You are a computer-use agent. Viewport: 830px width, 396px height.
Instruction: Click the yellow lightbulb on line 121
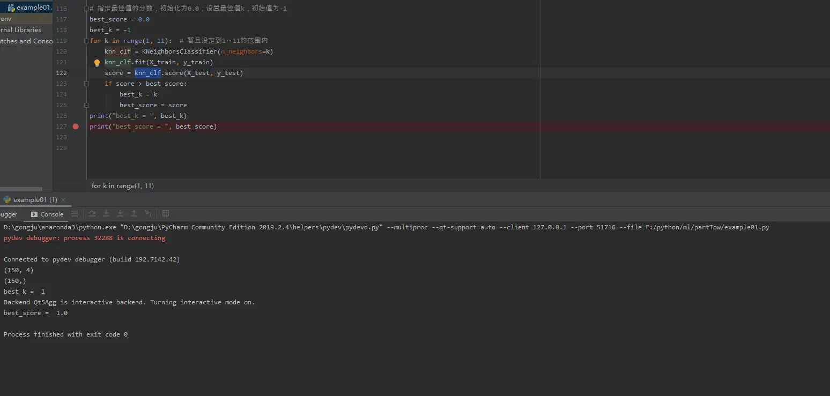(x=97, y=63)
